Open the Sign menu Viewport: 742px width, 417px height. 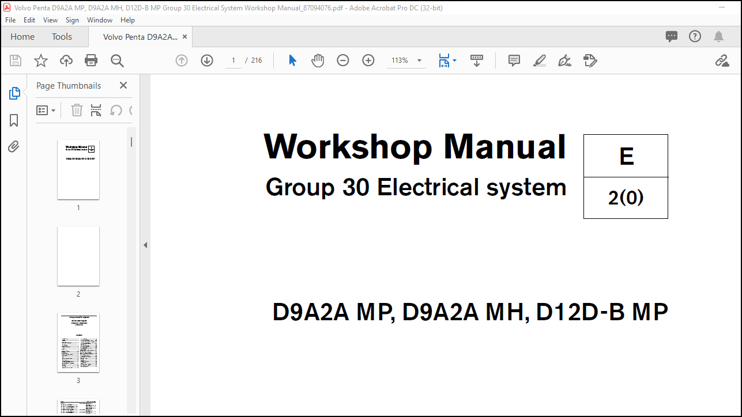tap(72, 20)
